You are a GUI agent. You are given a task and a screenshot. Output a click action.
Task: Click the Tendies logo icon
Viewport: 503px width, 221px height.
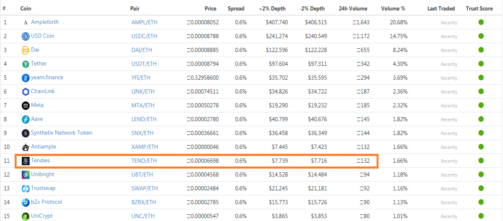26,161
